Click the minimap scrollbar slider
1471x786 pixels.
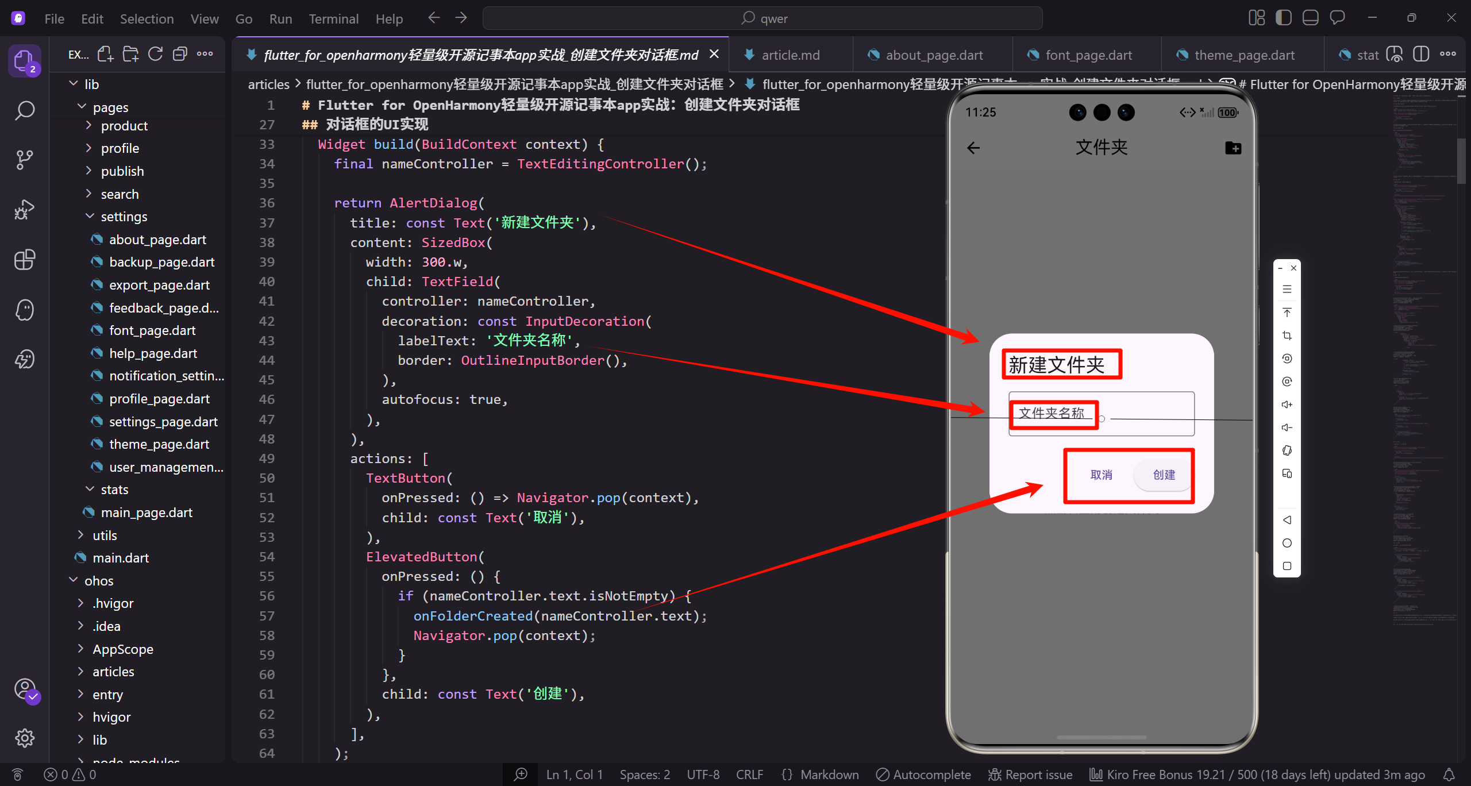1461,161
